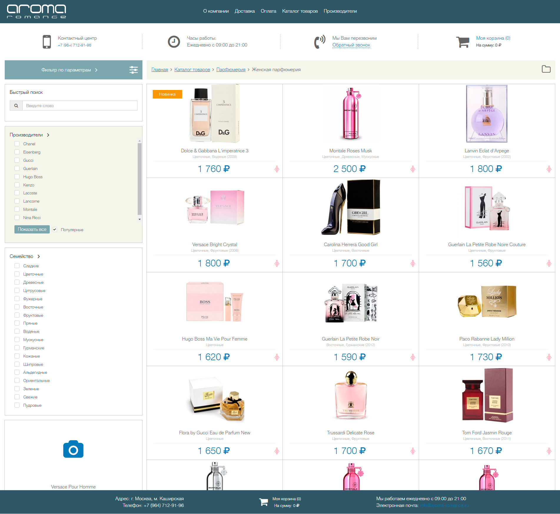Open the Производители top menu item
Image resolution: width=560 pixels, height=514 pixels.
(x=340, y=11)
